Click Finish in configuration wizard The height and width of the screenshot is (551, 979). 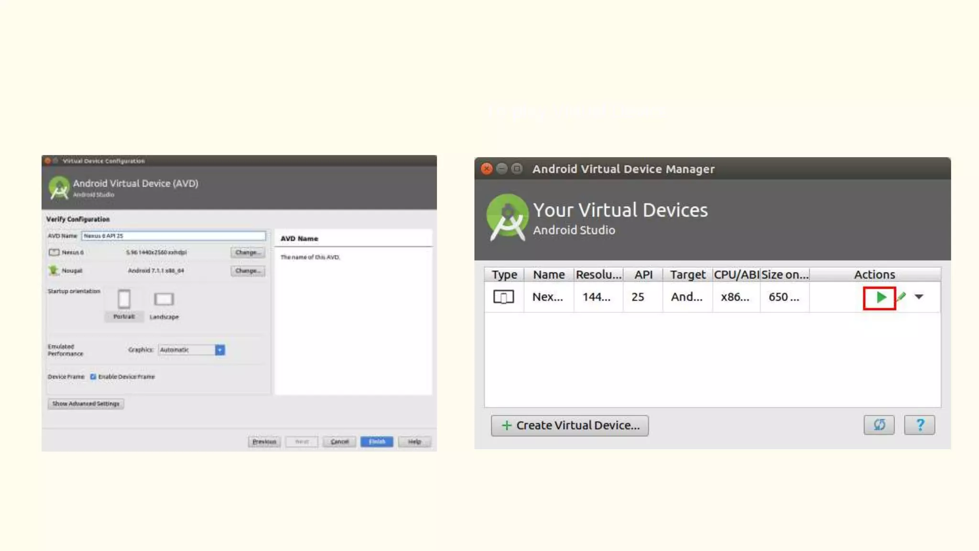377,441
